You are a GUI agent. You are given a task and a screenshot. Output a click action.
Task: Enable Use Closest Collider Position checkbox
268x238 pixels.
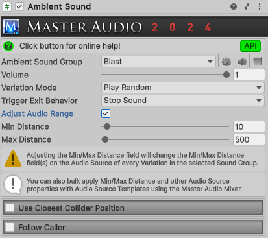pos(10,208)
